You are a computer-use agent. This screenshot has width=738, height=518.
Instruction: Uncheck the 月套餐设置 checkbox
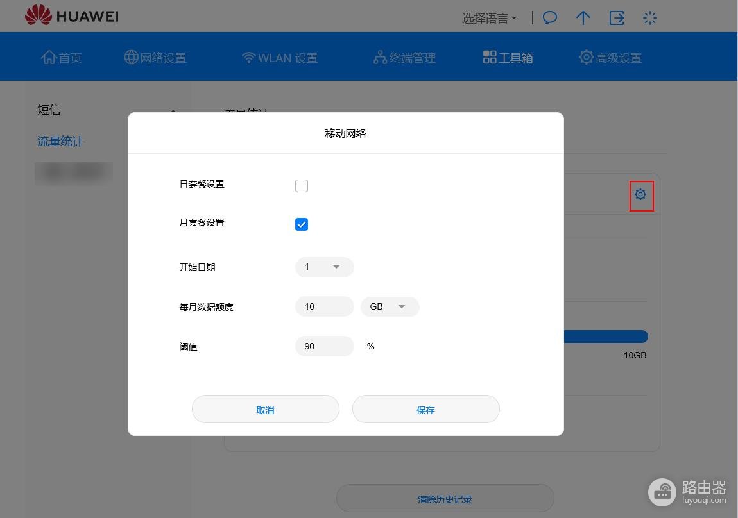click(x=302, y=224)
